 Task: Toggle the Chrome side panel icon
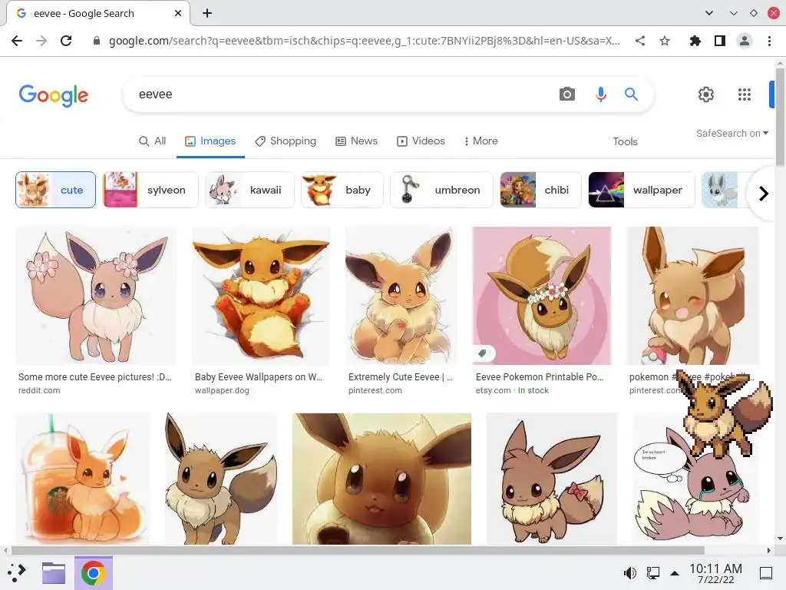click(x=720, y=41)
